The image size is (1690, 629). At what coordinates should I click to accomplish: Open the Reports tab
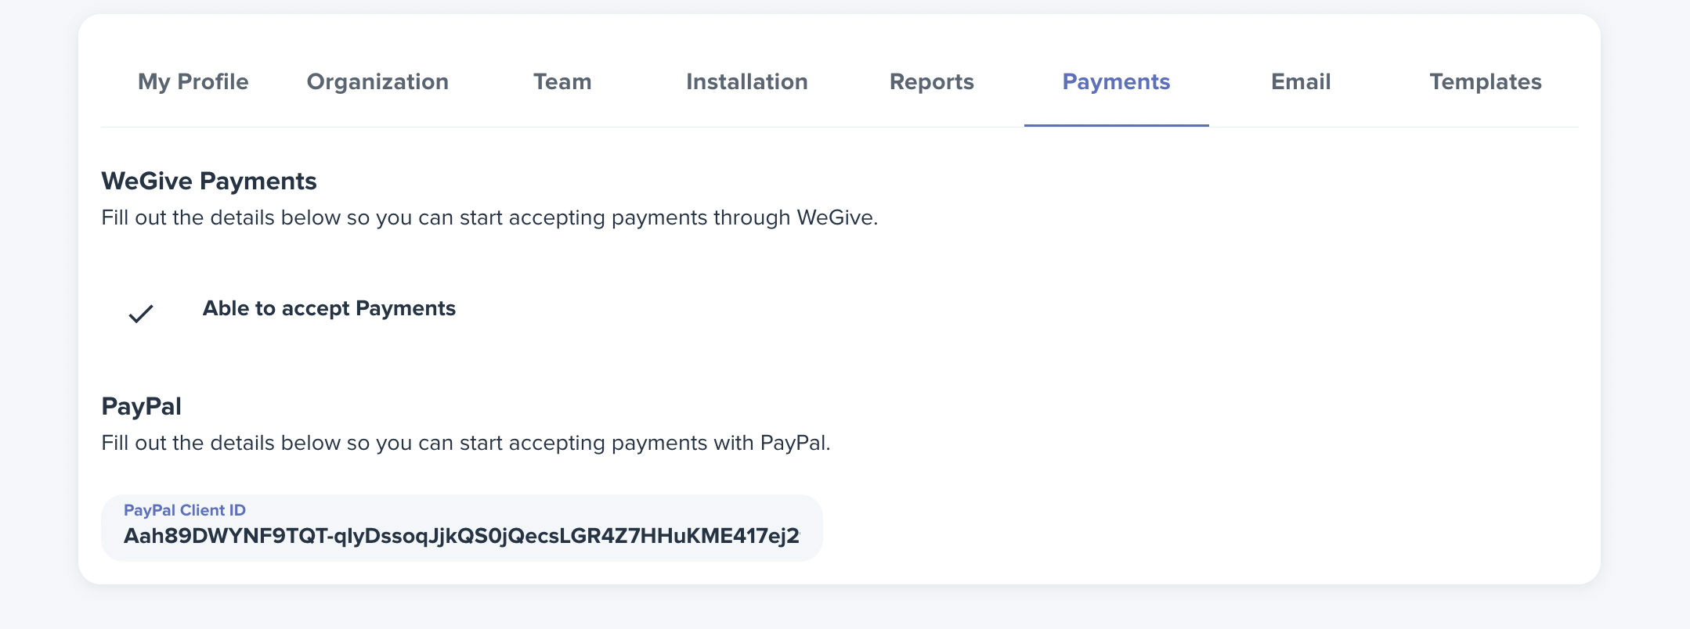[932, 81]
